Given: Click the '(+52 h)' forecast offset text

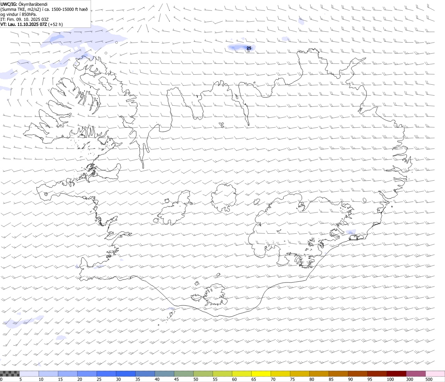Looking at the screenshot, I should (x=55, y=24).
